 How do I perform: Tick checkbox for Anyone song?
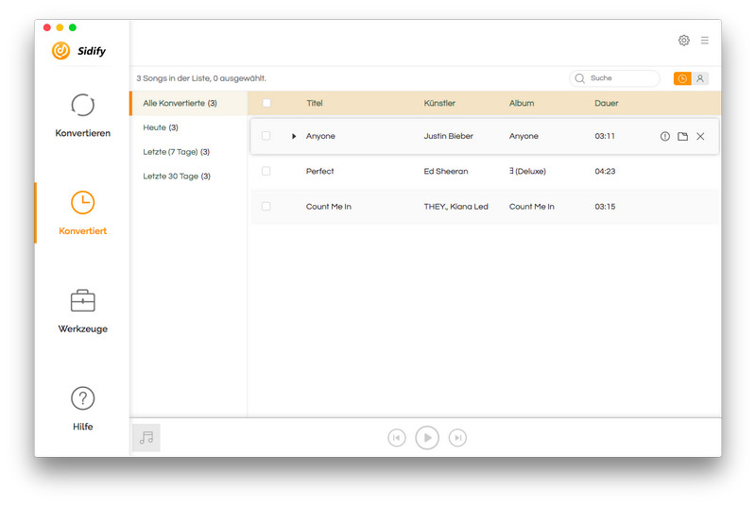pos(266,136)
